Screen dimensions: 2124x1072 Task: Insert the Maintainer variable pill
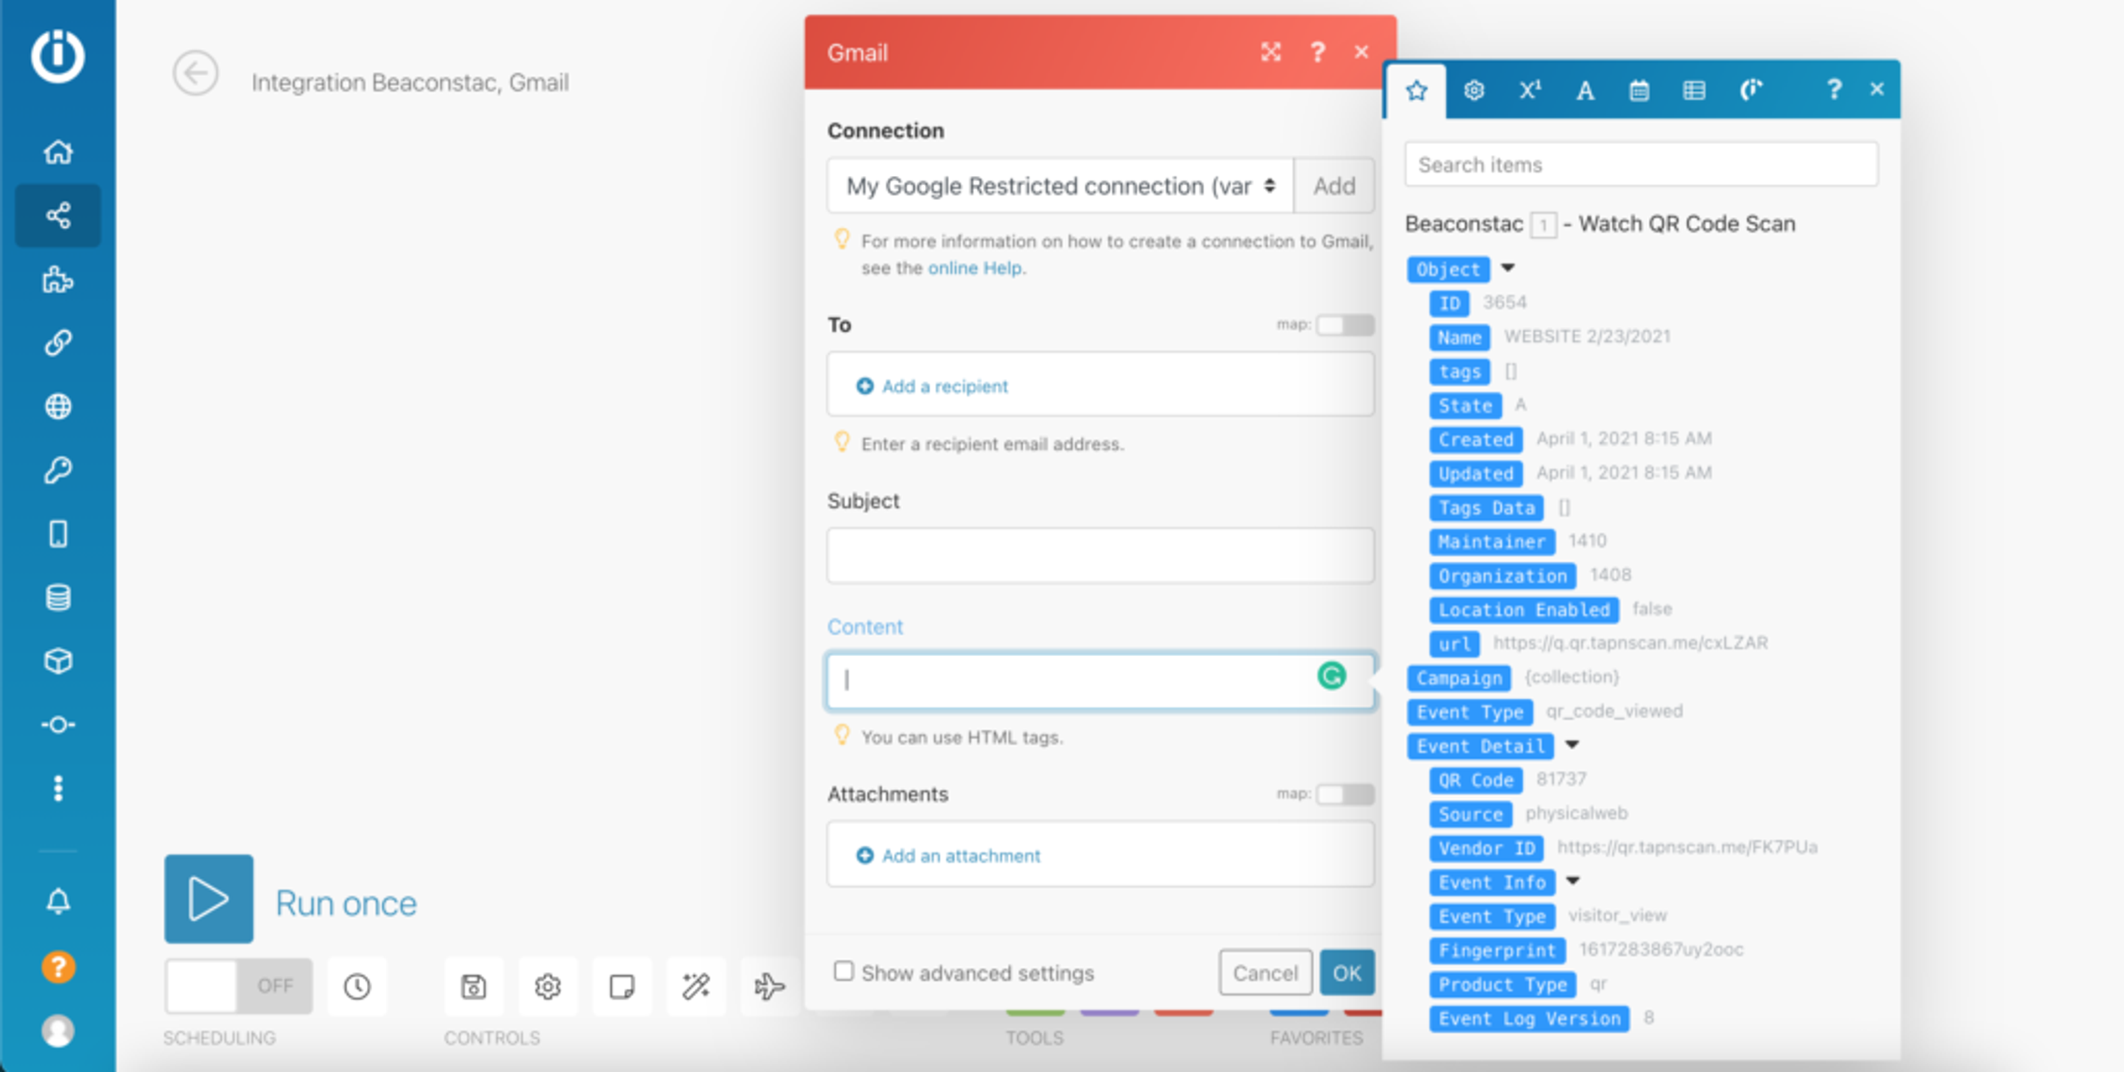coord(1492,542)
